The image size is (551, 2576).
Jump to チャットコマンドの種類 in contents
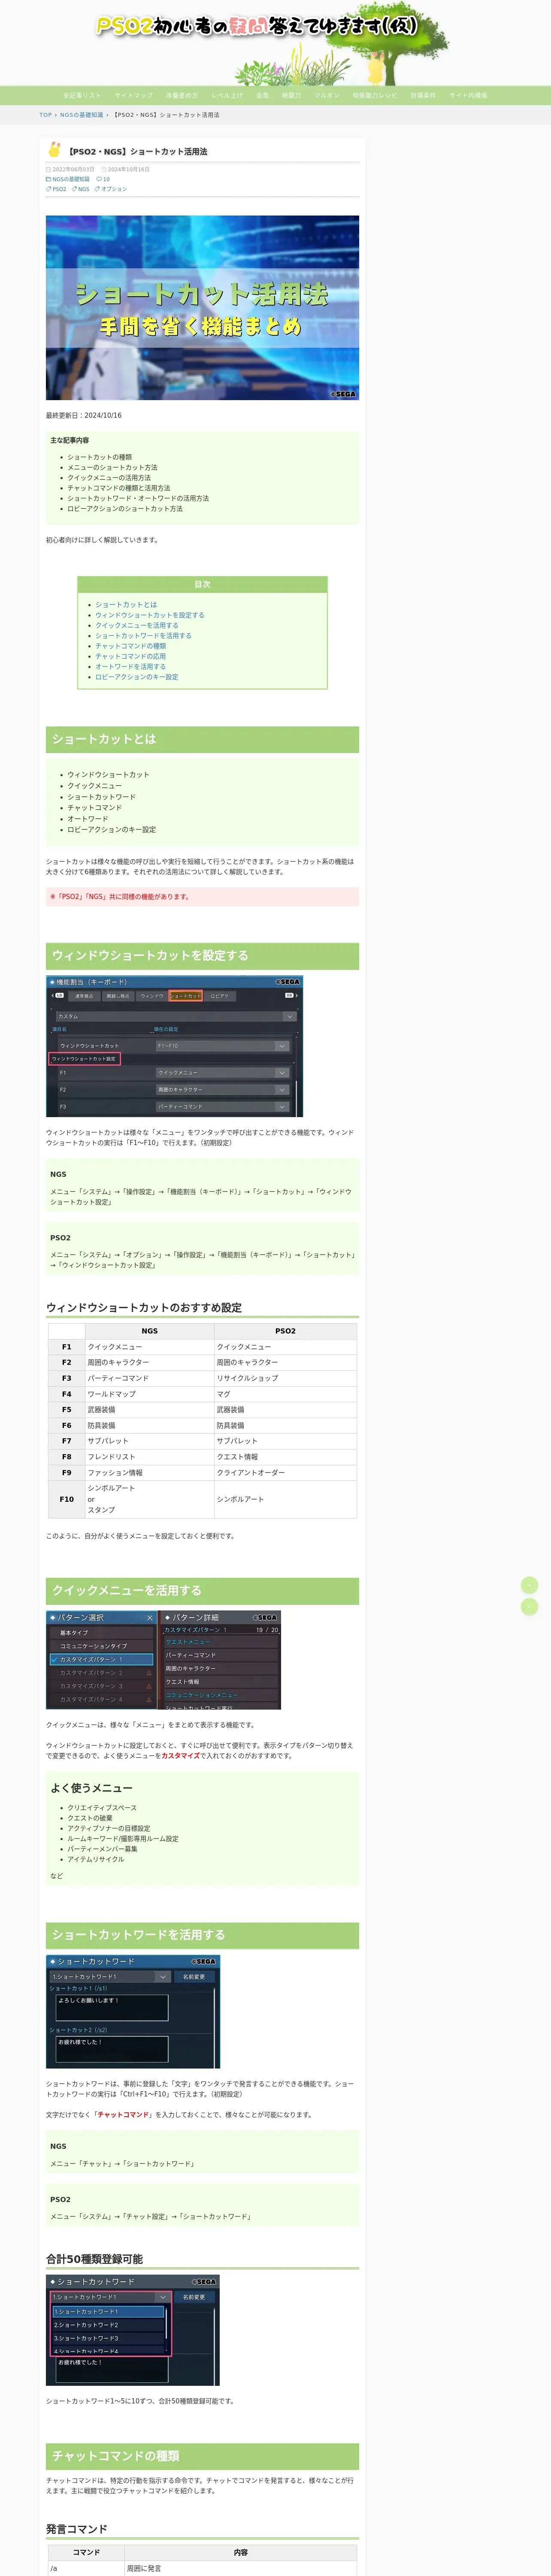pyautogui.click(x=131, y=646)
